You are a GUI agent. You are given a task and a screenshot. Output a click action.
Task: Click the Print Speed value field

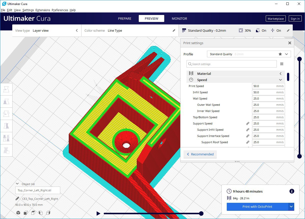268,86
